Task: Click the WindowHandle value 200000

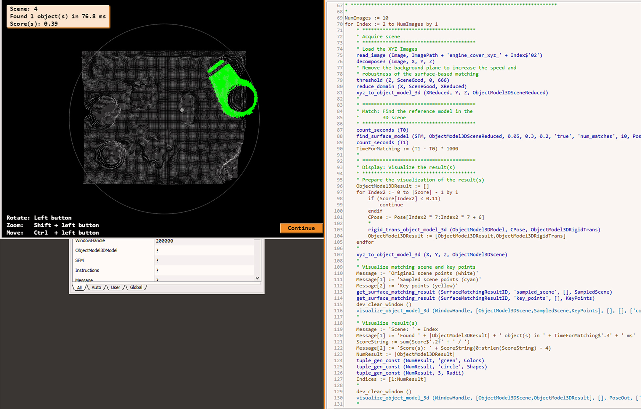Action: 164,241
